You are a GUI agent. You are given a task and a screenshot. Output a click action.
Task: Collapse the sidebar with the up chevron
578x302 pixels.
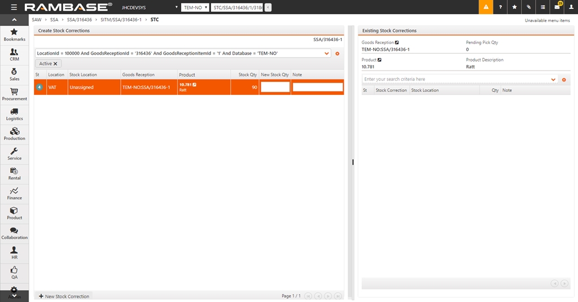click(14, 20)
